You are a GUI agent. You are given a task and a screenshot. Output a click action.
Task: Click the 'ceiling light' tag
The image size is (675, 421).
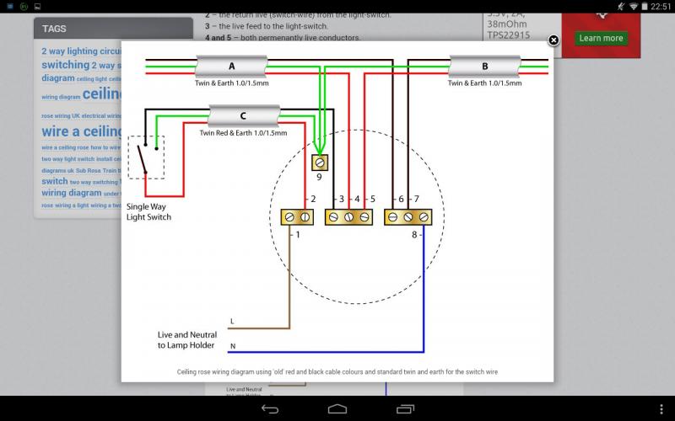(92, 79)
